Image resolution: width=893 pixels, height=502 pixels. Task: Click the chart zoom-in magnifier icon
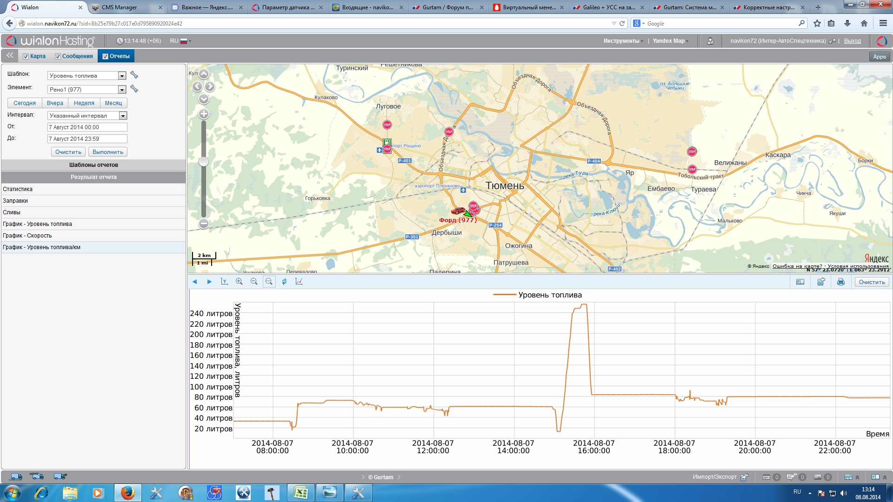tap(239, 282)
